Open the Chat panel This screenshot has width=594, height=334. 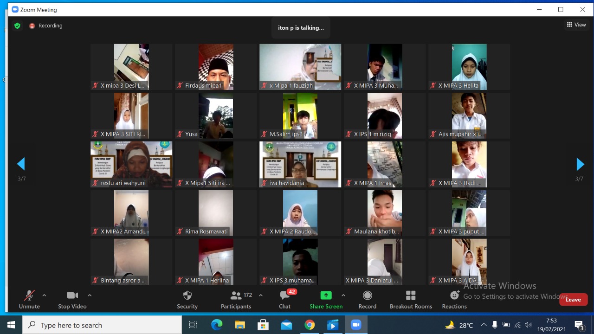285,300
